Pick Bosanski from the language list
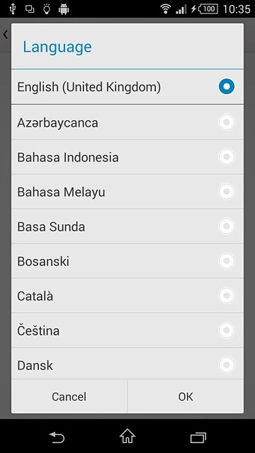Screen dimensions: 255x453 [x=127, y=261]
